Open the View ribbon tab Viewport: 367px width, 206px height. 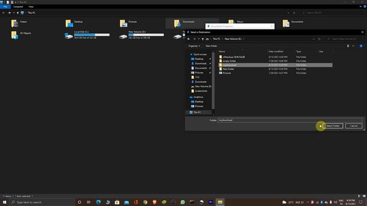point(31,6)
